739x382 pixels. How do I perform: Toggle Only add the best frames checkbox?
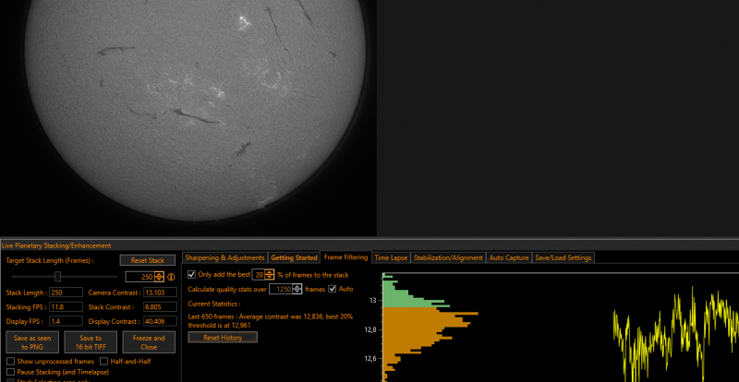point(191,275)
